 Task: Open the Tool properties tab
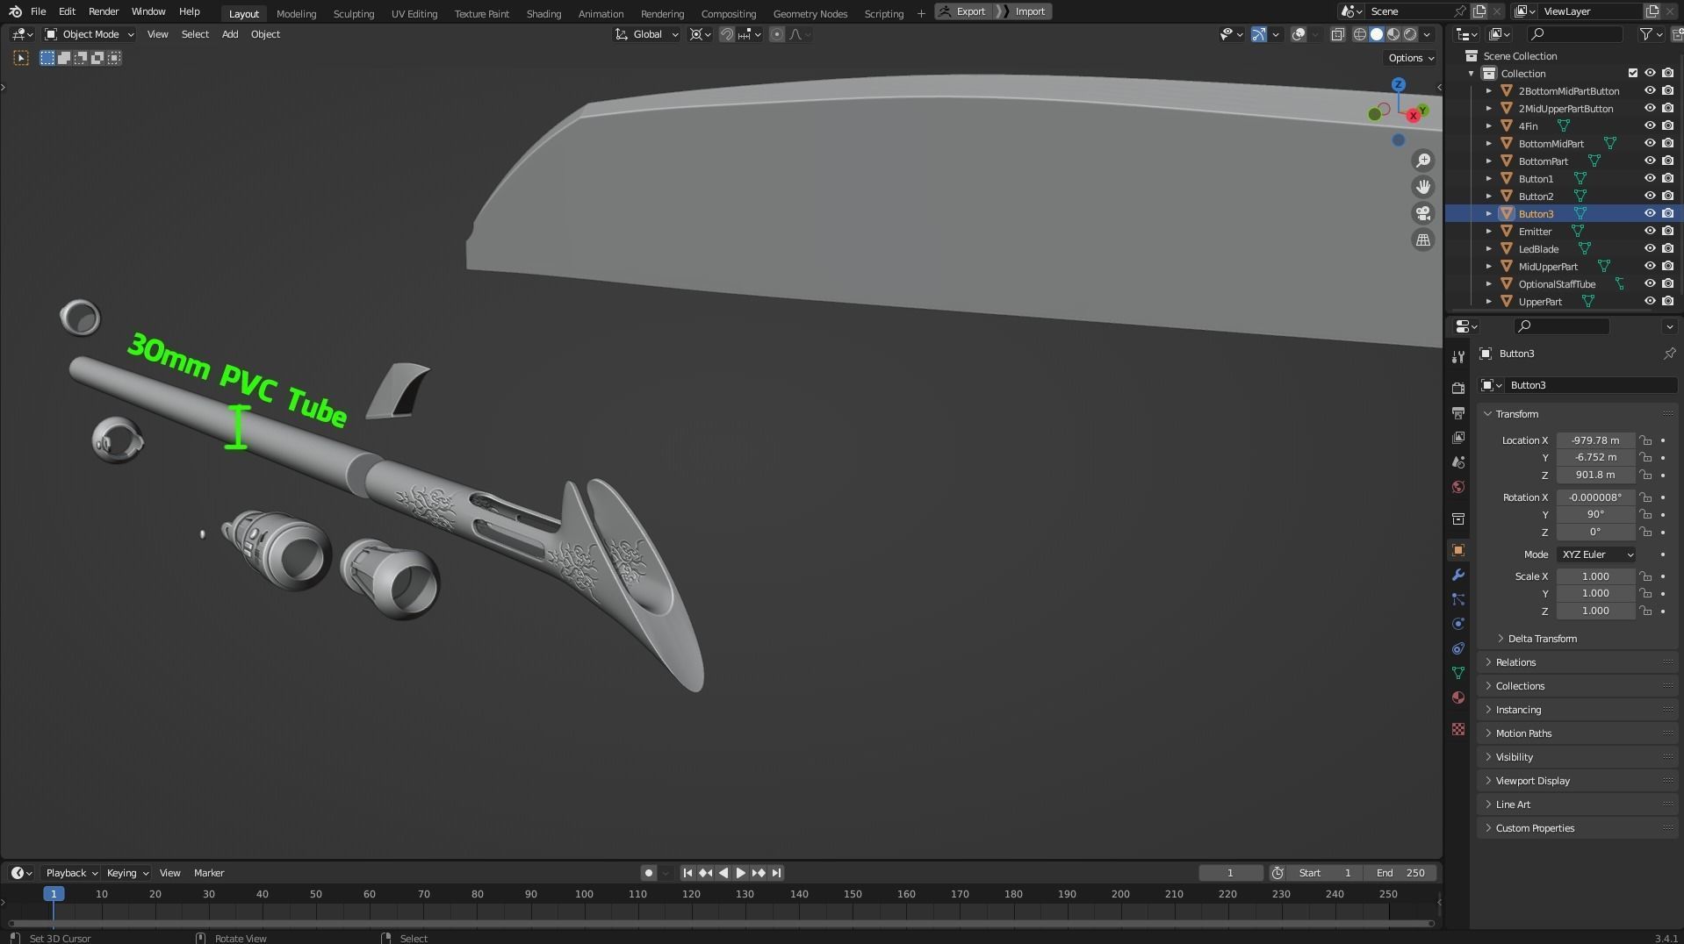[1458, 357]
